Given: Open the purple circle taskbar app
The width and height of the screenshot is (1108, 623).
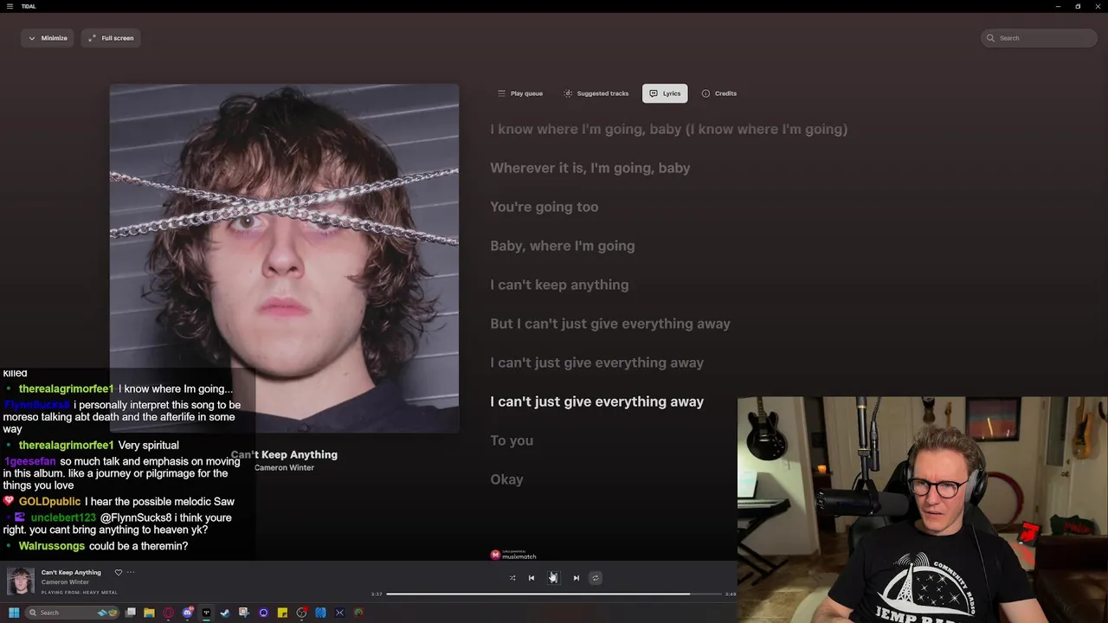Looking at the screenshot, I should 264,613.
